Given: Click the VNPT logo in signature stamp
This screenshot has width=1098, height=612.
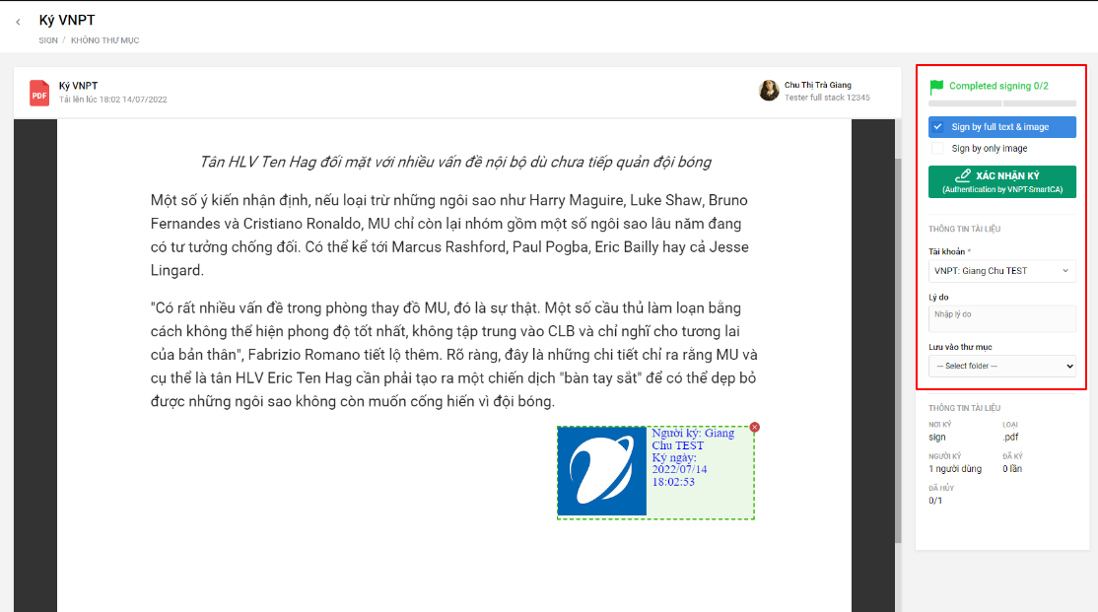Looking at the screenshot, I should click(602, 471).
